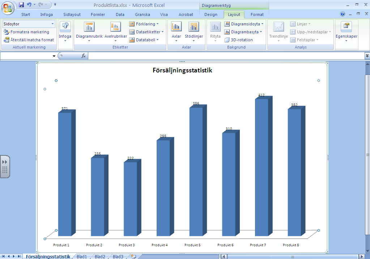The width and height of the screenshot is (370, 259).
Task: Open the Infoga shapes menu
Action: tap(65, 32)
